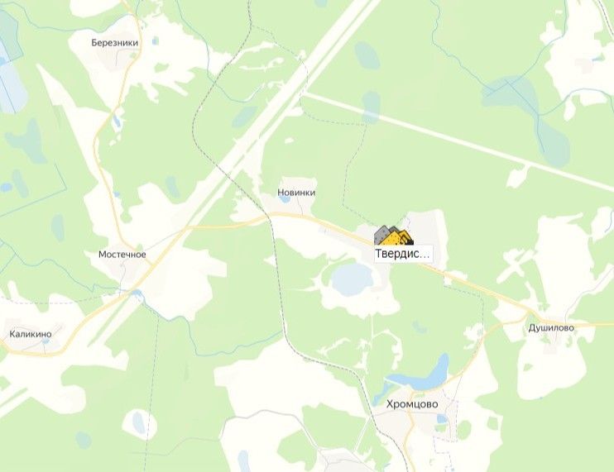Click the small pond under the Новинки label

click(285, 199)
